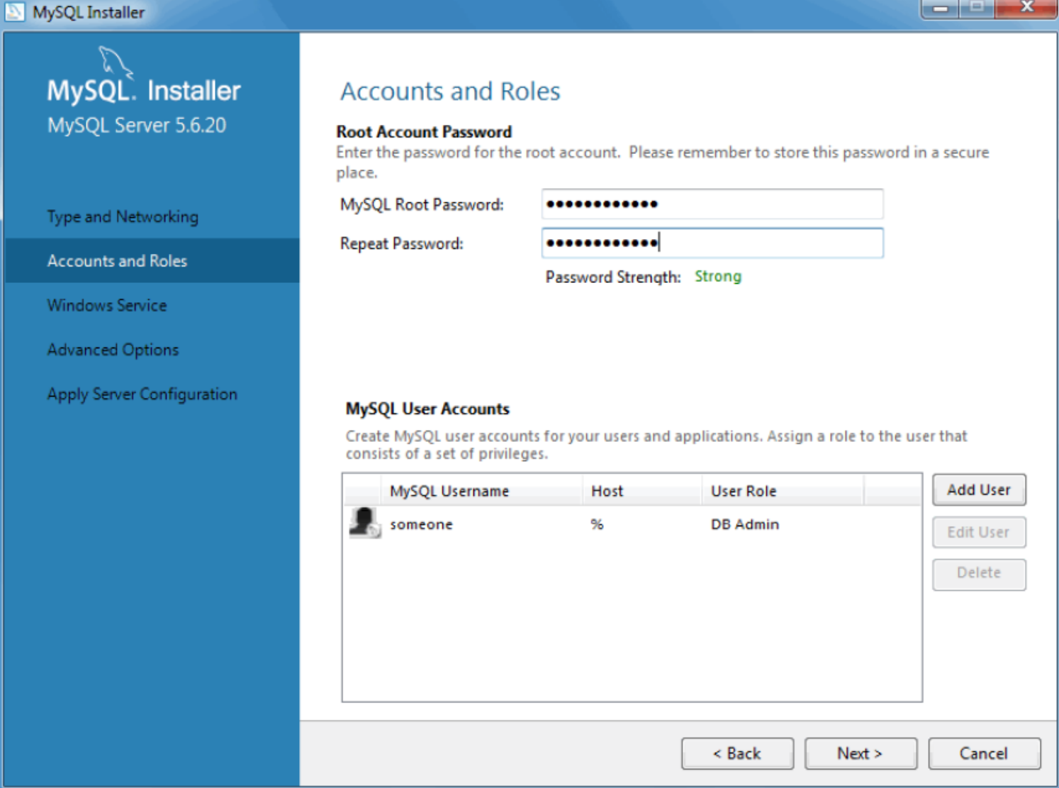Open the Advanced Options step
This screenshot has width=1059, height=788.
[112, 350]
